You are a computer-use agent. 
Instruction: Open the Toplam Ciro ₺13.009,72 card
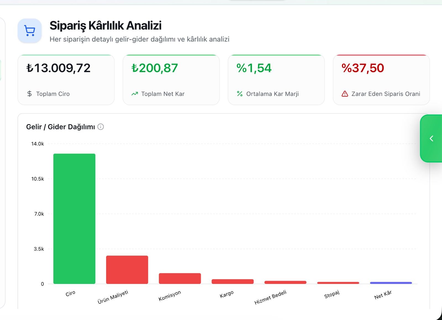(66, 80)
